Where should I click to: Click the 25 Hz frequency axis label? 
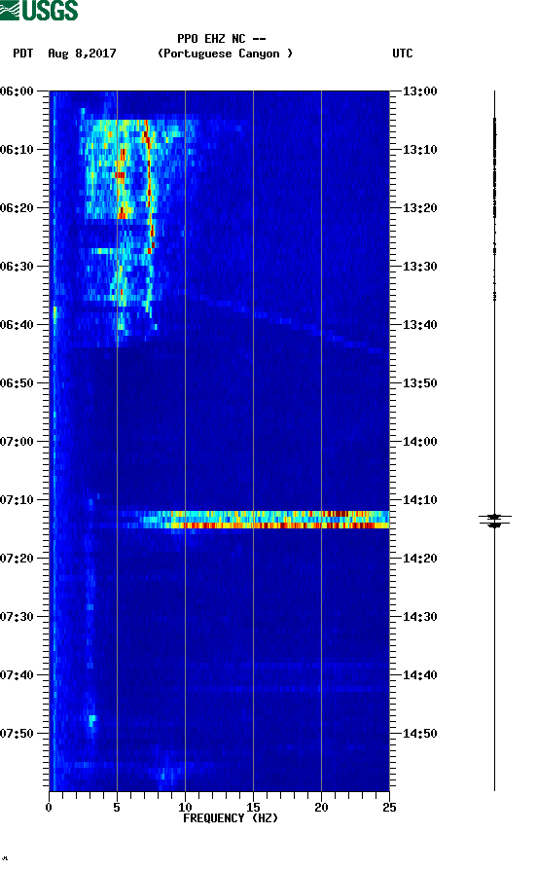click(x=389, y=808)
